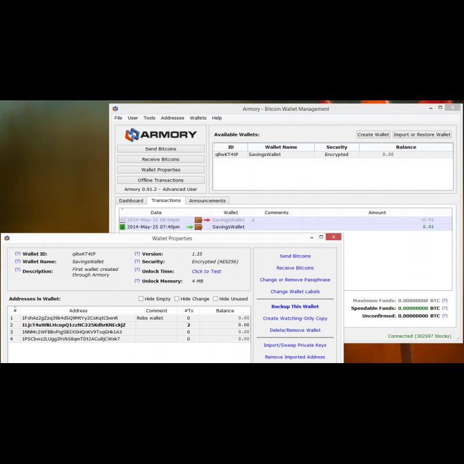464x464 pixels.
Task: Open the Tools menu
Action: tap(150, 118)
